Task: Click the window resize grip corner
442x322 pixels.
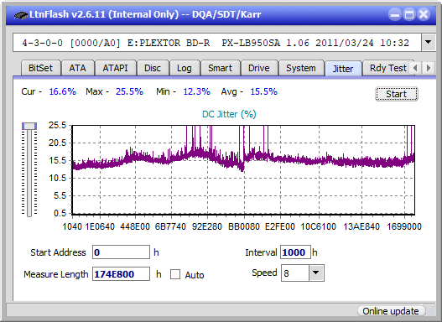Action: point(431,311)
